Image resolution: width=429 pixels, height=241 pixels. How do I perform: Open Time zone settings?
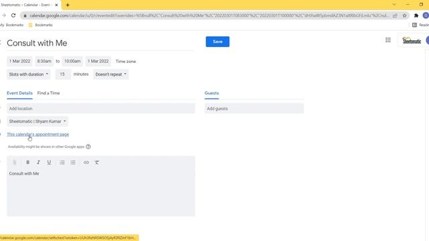pyautogui.click(x=125, y=62)
